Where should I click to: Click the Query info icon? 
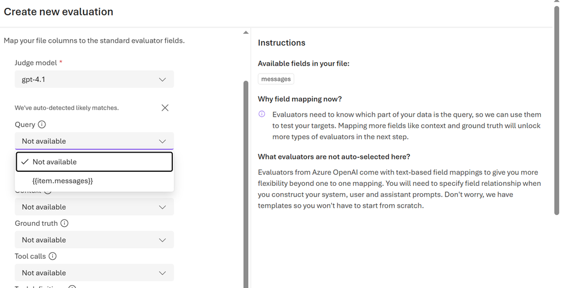click(42, 125)
